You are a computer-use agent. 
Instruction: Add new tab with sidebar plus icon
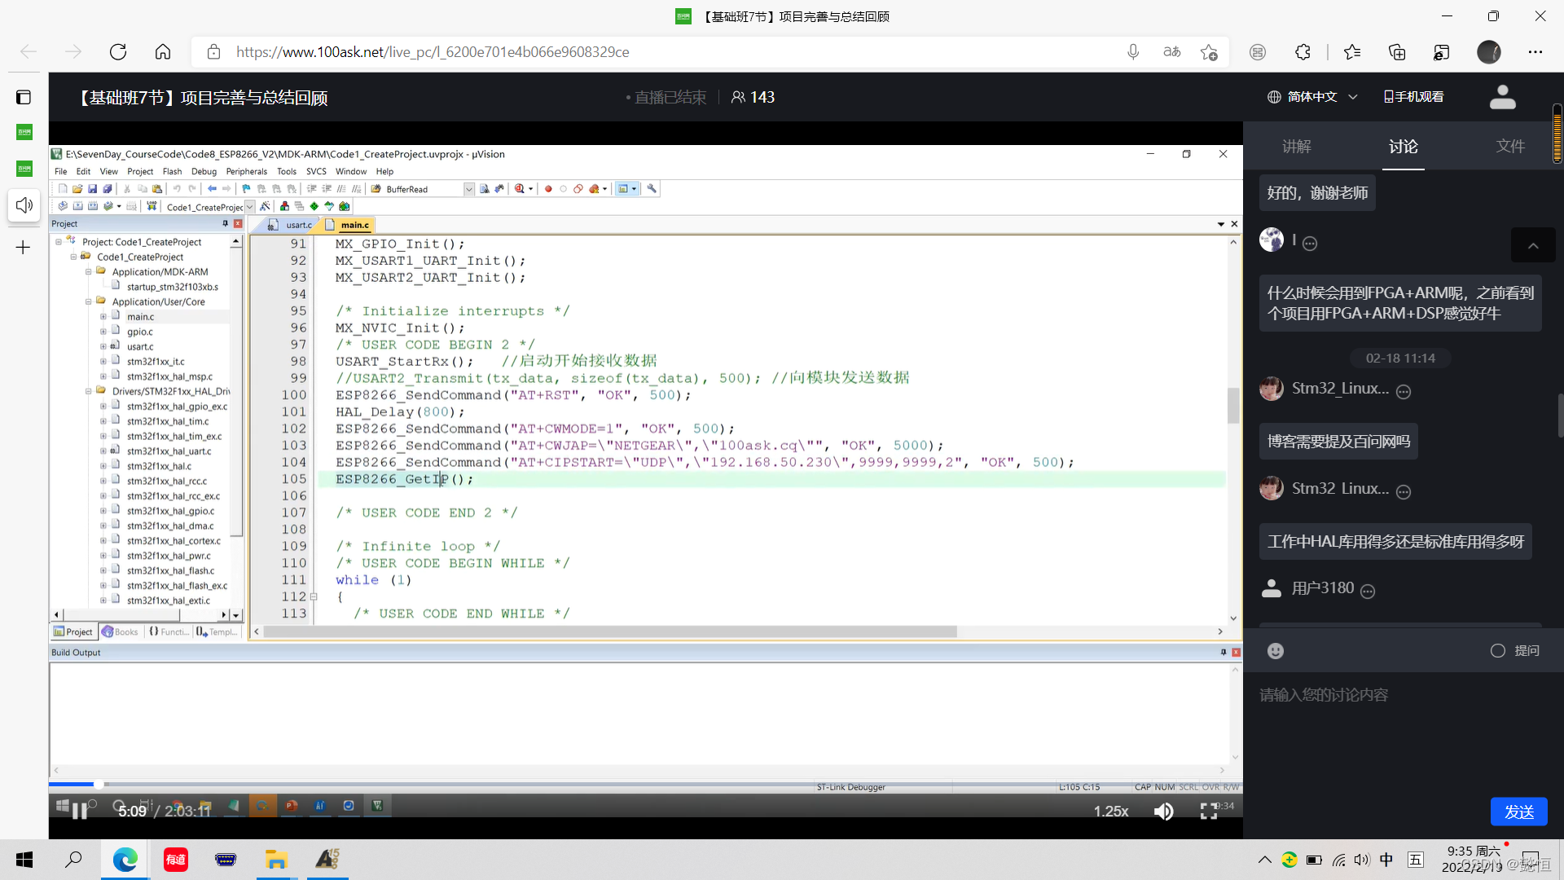(24, 247)
